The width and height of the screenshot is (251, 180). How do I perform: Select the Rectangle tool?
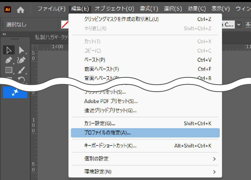[9, 70]
